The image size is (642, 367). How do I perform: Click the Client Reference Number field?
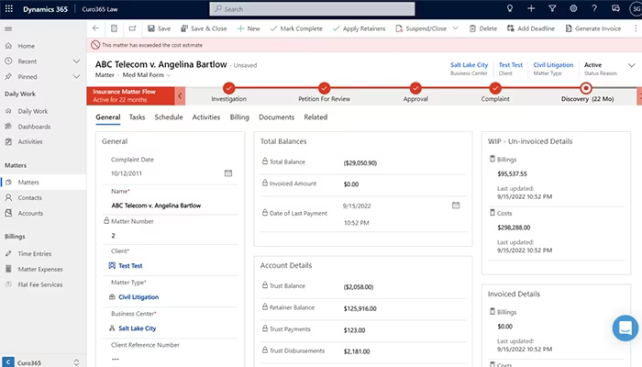(171, 359)
